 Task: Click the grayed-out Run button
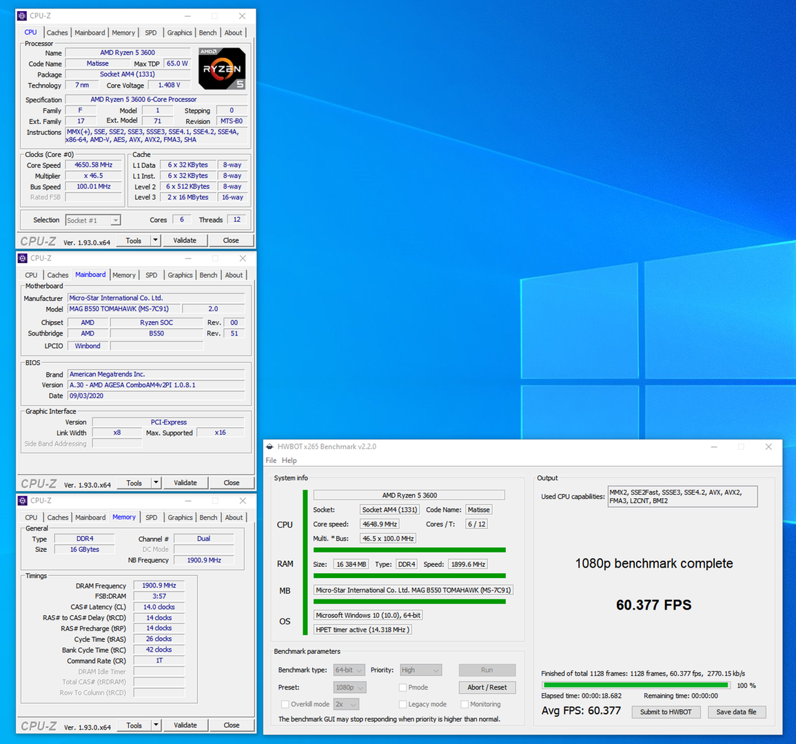pyautogui.click(x=487, y=670)
